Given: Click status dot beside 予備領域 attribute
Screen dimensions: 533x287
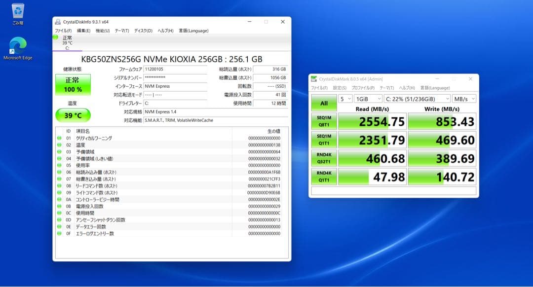Looking at the screenshot, I should tap(60, 151).
